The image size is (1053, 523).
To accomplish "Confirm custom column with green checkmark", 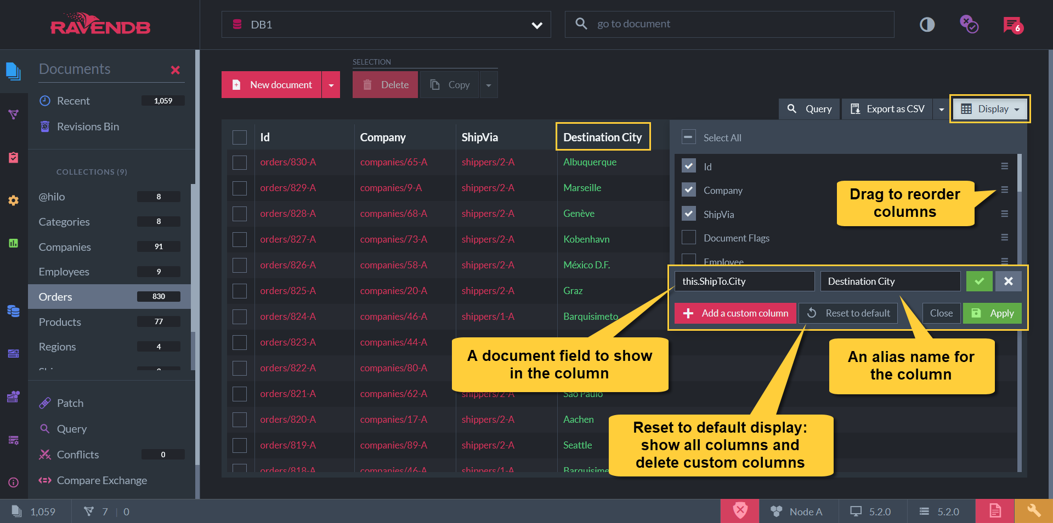I will point(979,281).
